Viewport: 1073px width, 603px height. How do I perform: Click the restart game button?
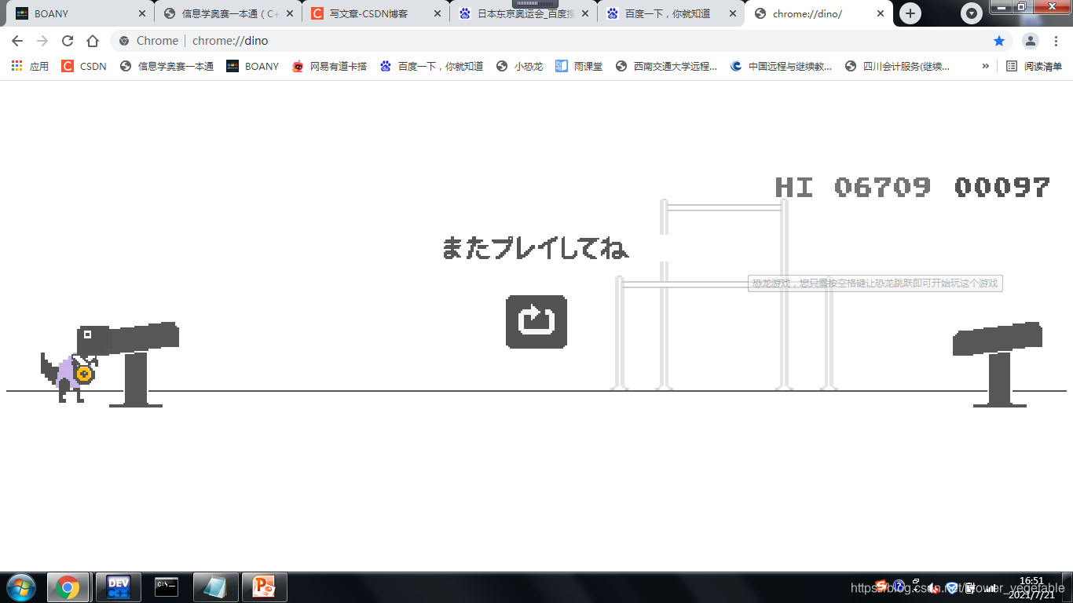(536, 322)
